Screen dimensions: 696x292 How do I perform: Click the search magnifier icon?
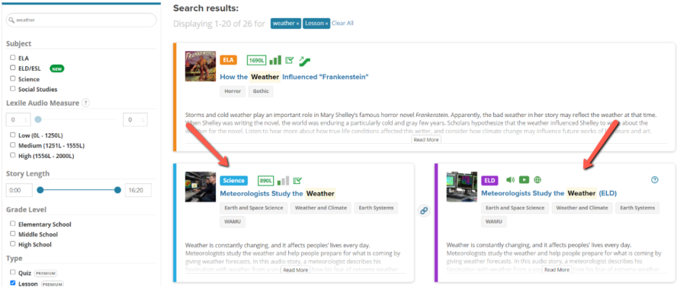[12, 20]
